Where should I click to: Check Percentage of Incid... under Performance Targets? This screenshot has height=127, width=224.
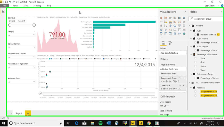(x=195, y=78)
